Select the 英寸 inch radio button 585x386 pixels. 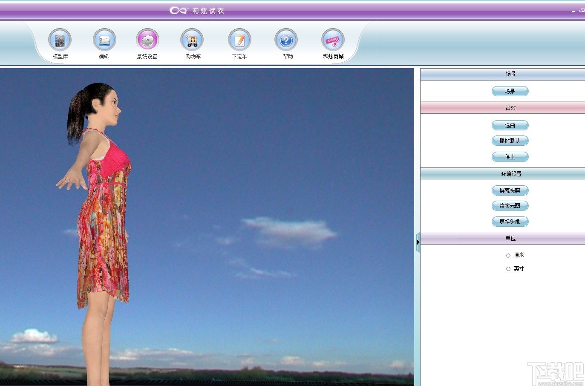click(x=508, y=269)
